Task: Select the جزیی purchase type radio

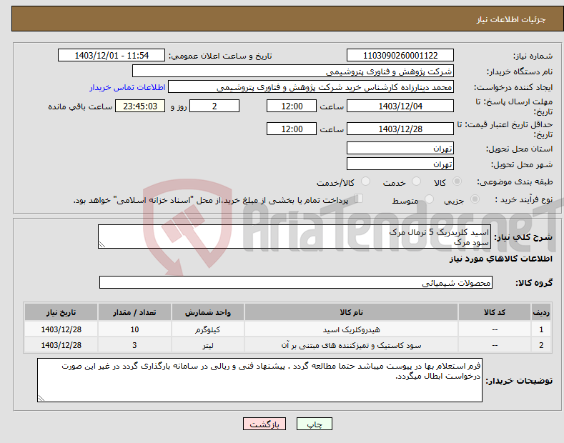Action: click(475, 199)
